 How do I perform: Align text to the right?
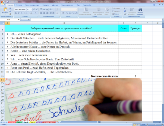[x=47, y=13]
